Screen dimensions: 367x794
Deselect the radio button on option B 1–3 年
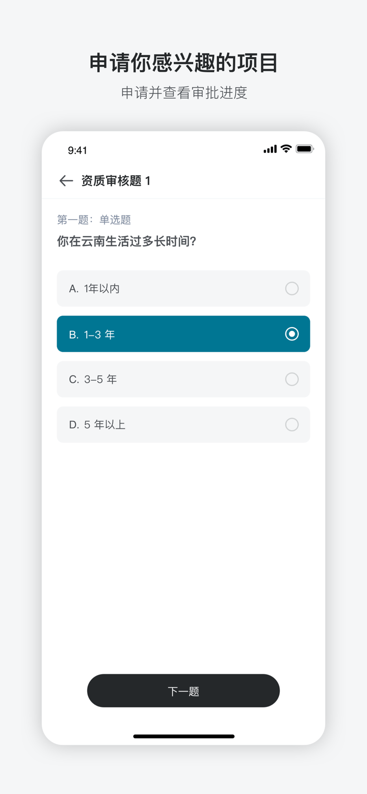coord(292,334)
